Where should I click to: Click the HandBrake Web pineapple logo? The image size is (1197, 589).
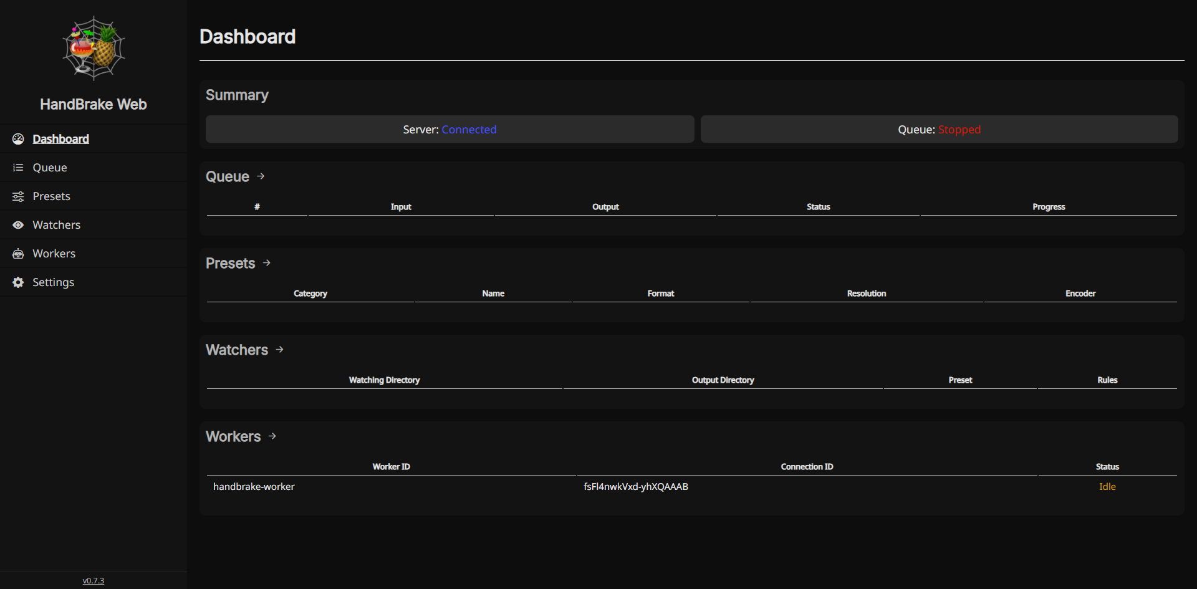point(94,49)
